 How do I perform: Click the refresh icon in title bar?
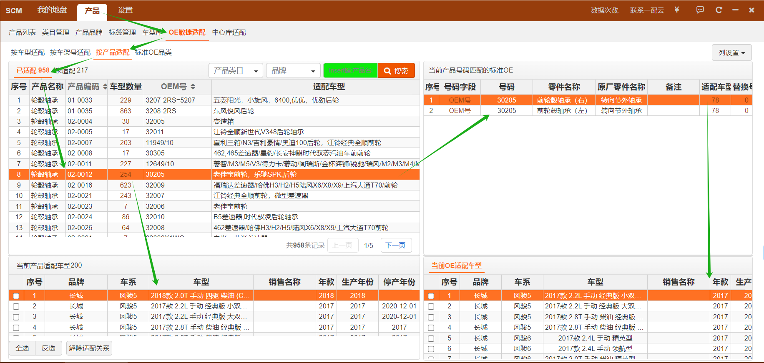click(719, 10)
